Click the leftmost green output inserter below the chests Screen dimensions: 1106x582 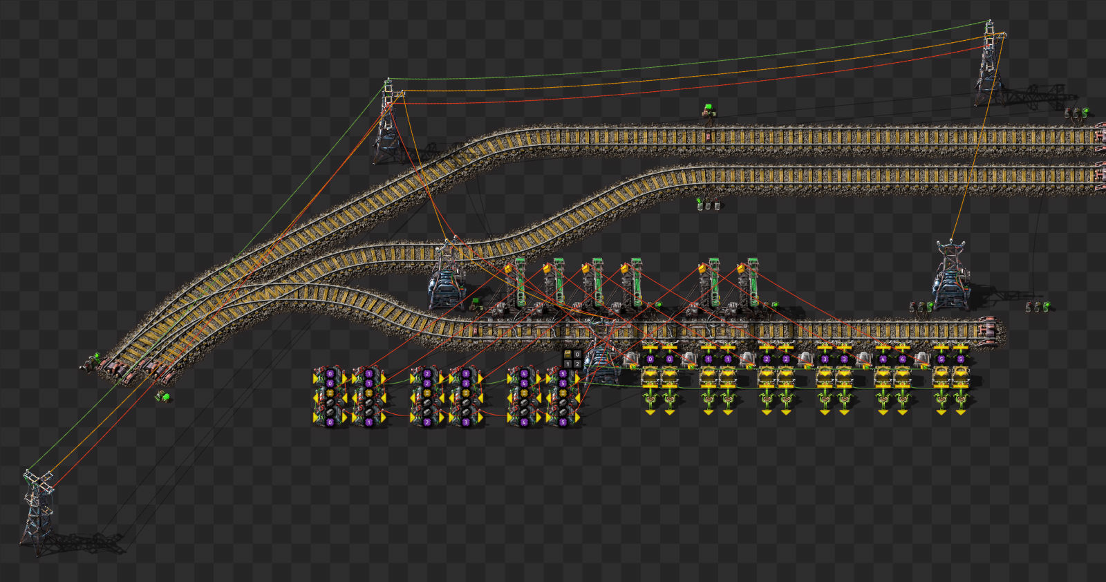650,401
